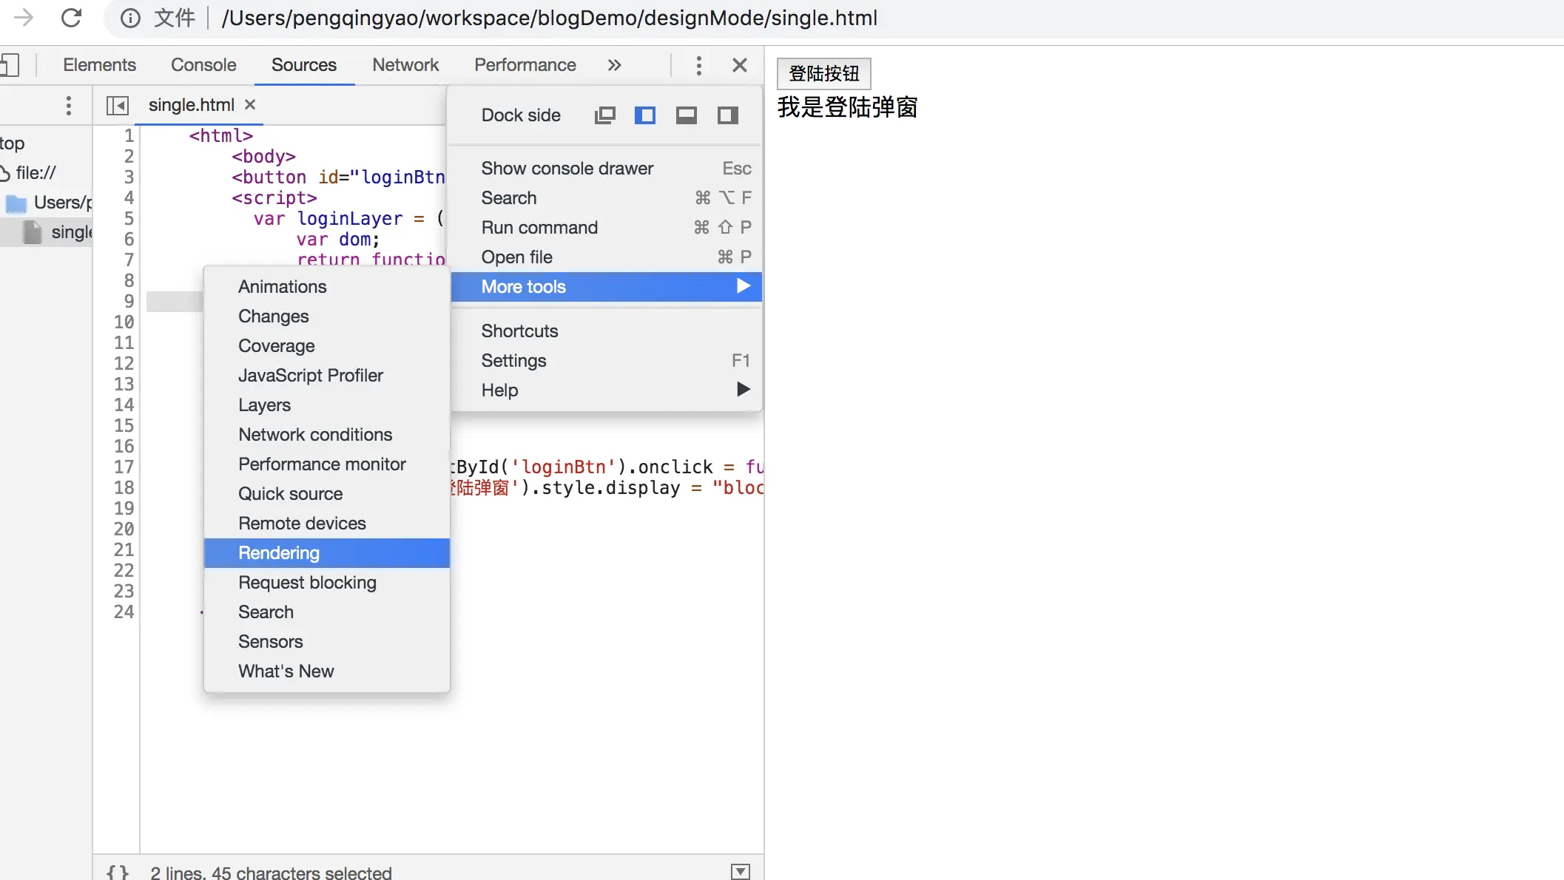
Task: Click the pretty-print braces icon
Action: (x=118, y=872)
